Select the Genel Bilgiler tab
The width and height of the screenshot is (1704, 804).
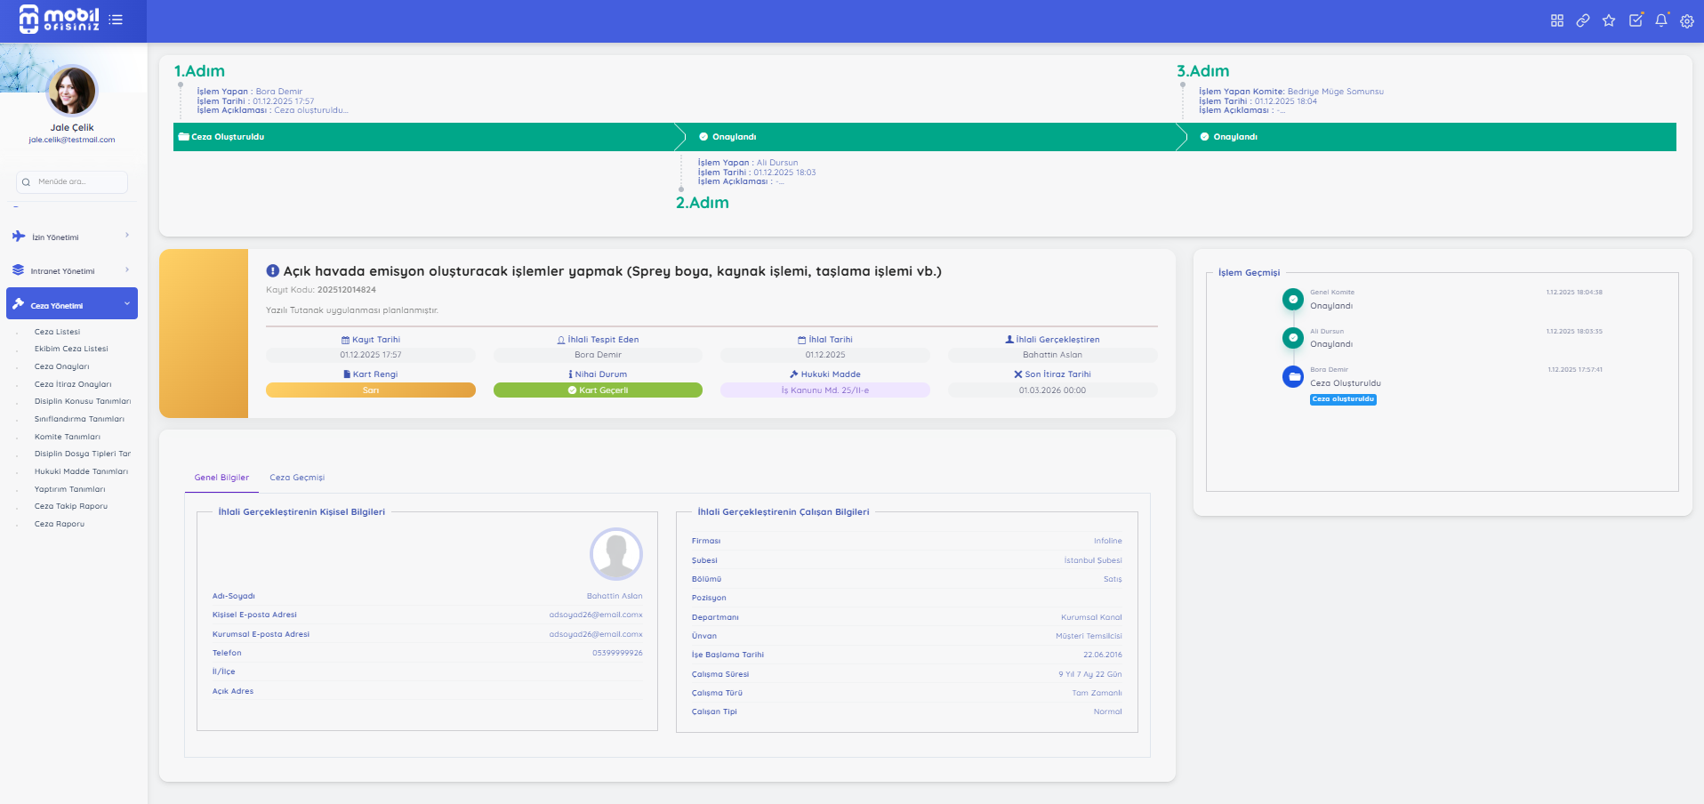click(x=221, y=478)
